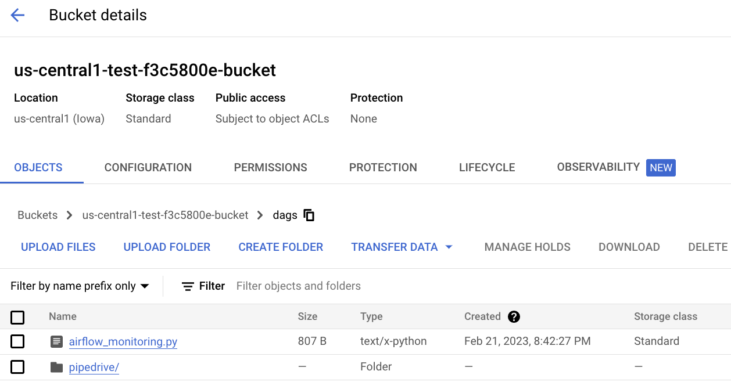
Task: Open the PERMISSIONS tab
Action: coord(270,167)
